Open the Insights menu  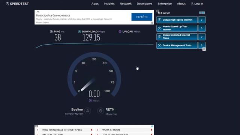coord(109,4)
